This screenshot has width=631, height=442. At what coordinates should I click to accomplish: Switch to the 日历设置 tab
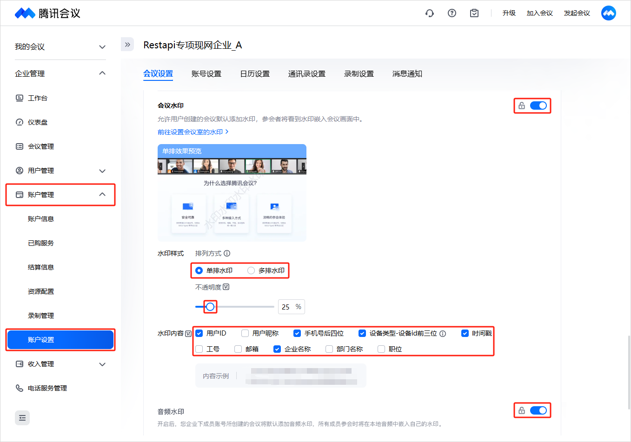coord(255,74)
